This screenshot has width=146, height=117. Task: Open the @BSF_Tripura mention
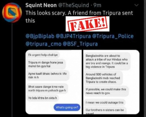80,44
